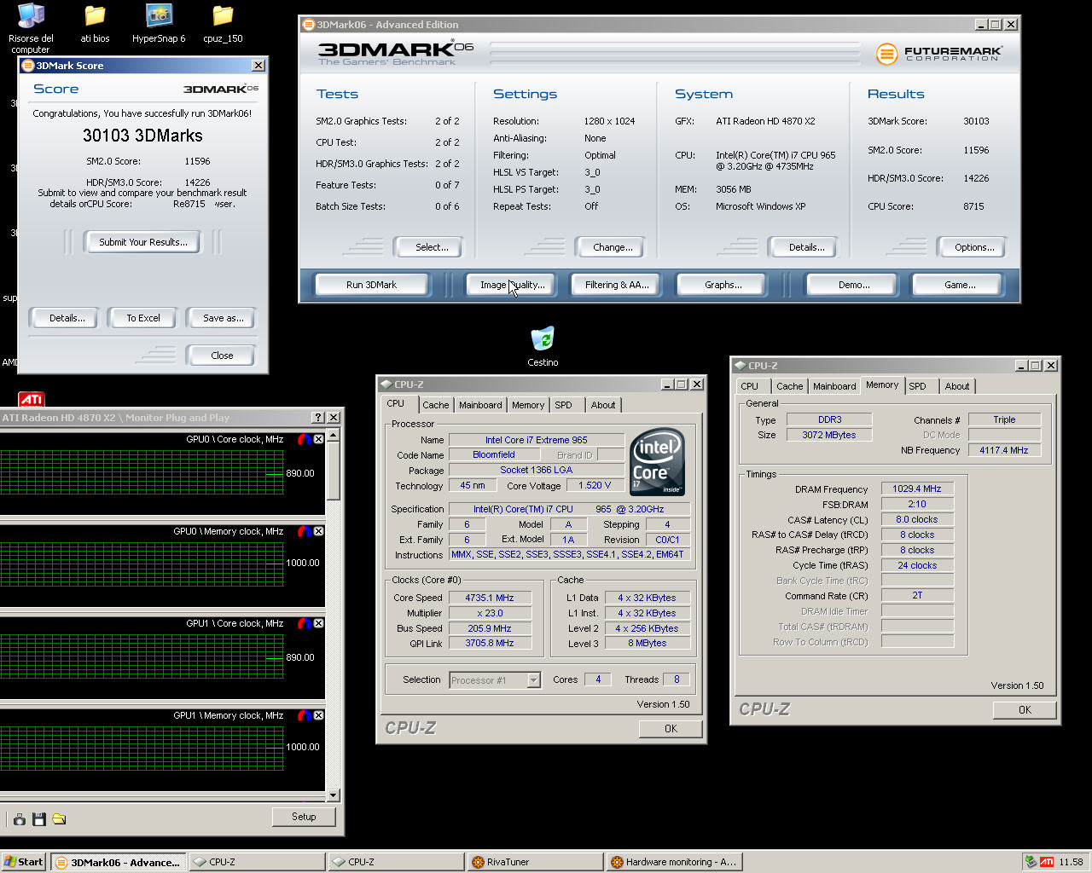The width and height of the screenshot is (1092, 873).
Task: Click the magnet icon on GPU1 Memory clock graph
Action: (x=305, y=715)
